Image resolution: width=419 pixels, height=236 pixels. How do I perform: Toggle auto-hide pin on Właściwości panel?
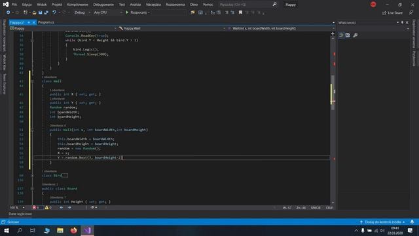tap(402, 23)
